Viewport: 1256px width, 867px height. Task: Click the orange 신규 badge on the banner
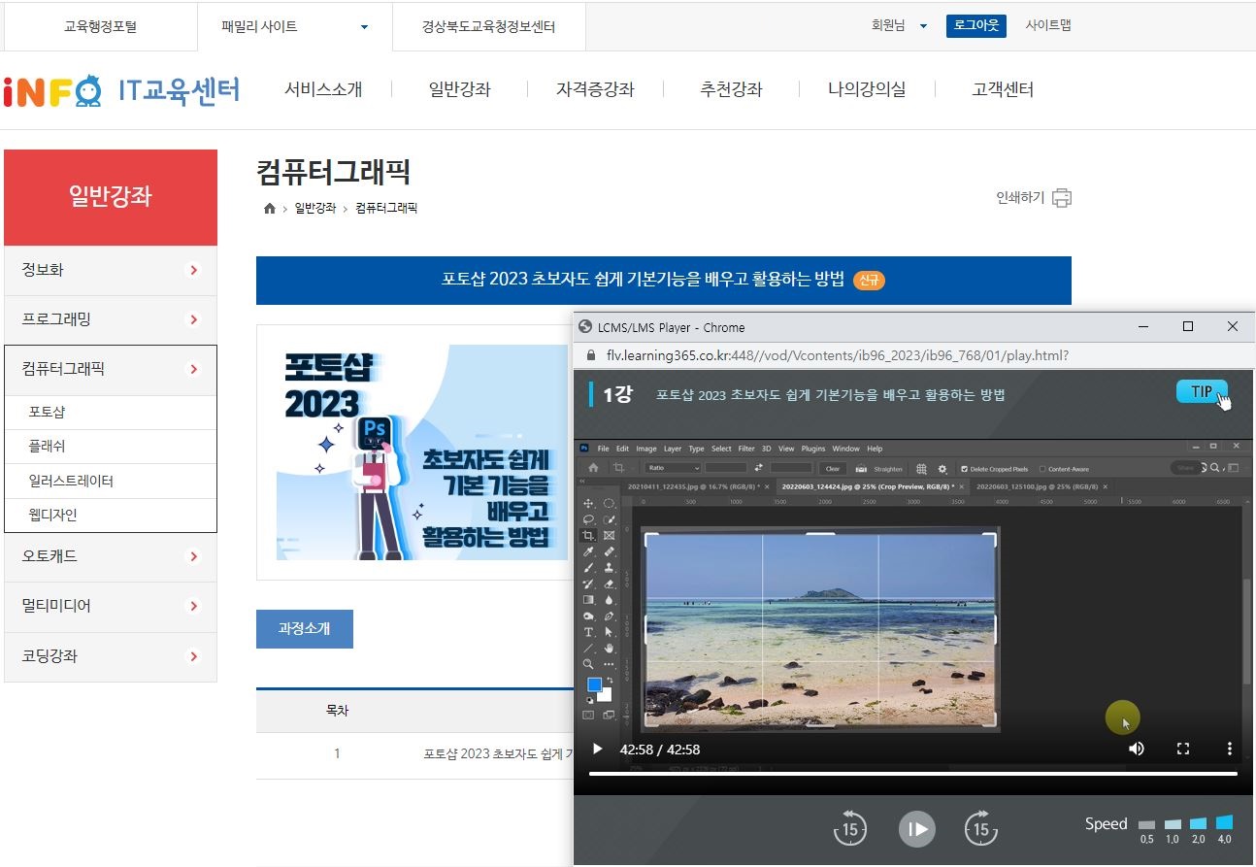point(870,281)
